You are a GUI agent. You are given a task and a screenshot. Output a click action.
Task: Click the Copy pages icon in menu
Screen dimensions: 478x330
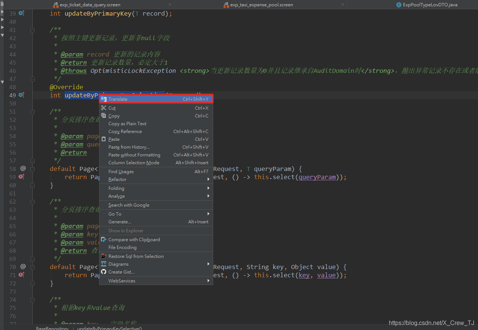[104, 116]
